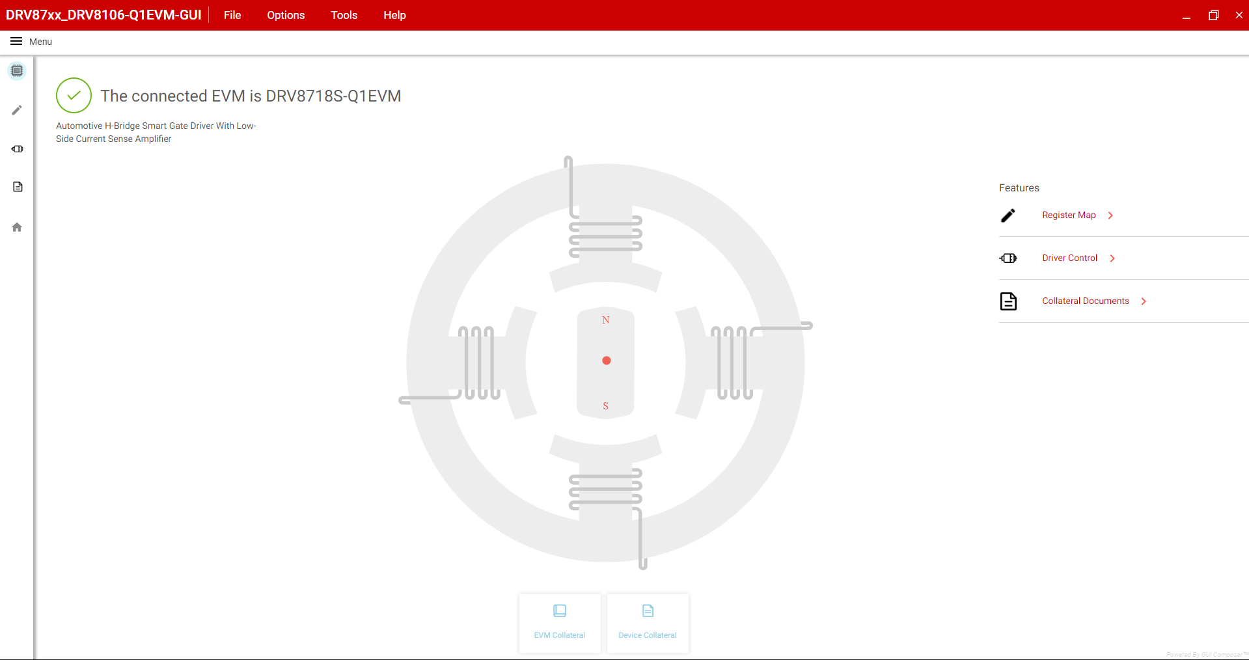Click the green connected checkmark icon
This screenshot has width=1249, height=660.
74,96
